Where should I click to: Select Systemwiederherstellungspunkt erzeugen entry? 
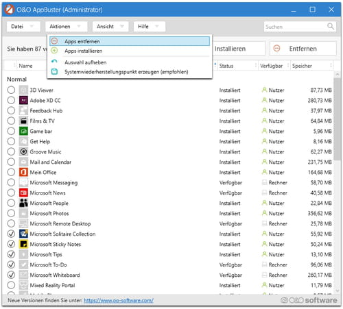point(130,72)
